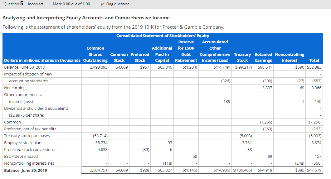Select the Treasury stock purchases row label

click(27, 136)
